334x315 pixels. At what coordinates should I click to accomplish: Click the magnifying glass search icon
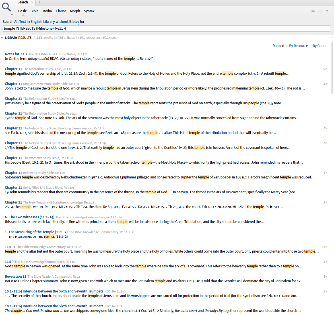(x=6, y=7)
